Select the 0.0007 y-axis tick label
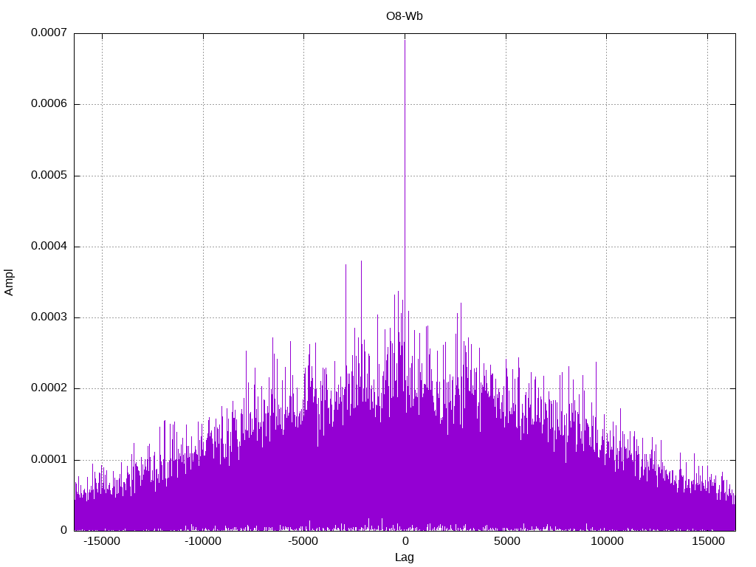756x567 pixels. [49, 32]
